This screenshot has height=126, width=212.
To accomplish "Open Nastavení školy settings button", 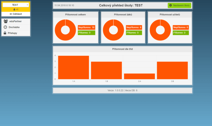I will pos(179,5).
